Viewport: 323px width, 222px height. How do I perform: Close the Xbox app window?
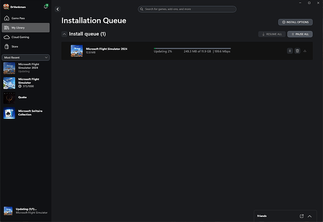[x=318, y=3]
